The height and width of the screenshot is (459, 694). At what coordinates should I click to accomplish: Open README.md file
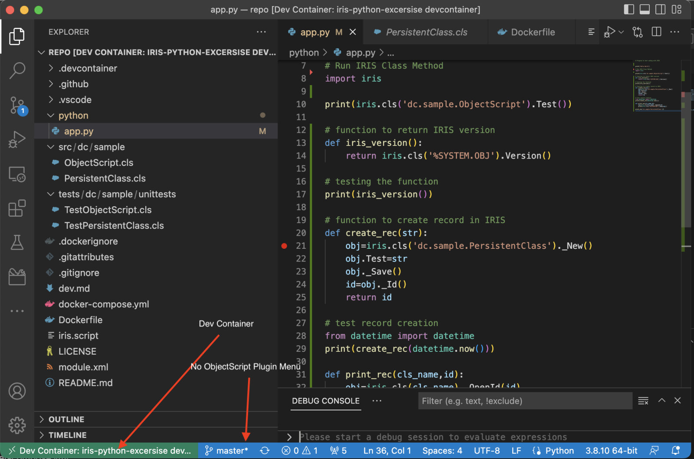pyautogui.click(x=156, y=383)
